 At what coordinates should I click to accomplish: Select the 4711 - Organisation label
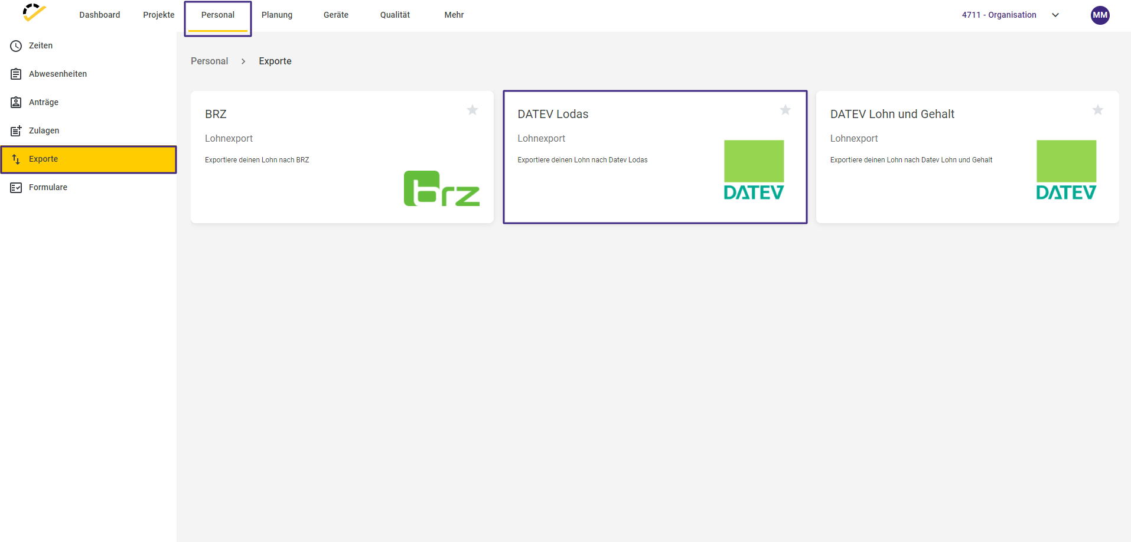pos(999,15)
